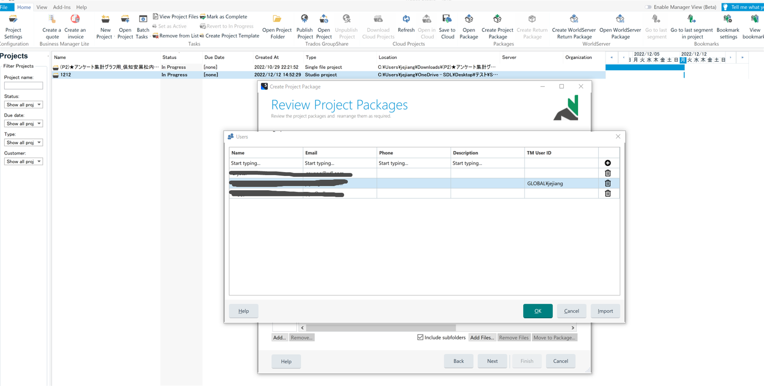The image size is (764, 386).
Task: Open Bookmark settings
Action: tap(728, 27)
